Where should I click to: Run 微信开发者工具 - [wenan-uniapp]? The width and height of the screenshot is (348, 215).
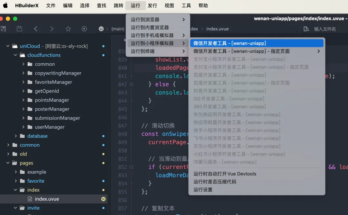pyautogui.click(x=257, y=43)
